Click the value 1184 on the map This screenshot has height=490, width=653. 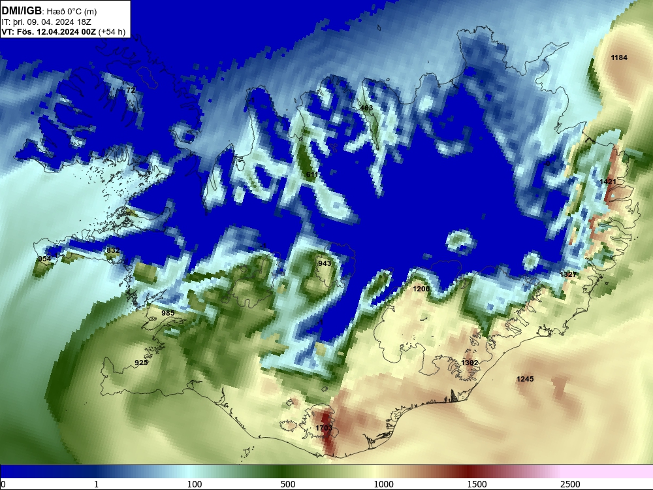click(619, 57)
